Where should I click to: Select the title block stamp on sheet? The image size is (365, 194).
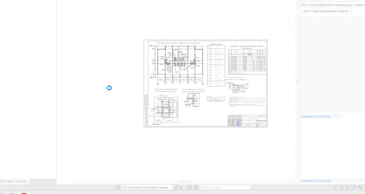[247, 121]
